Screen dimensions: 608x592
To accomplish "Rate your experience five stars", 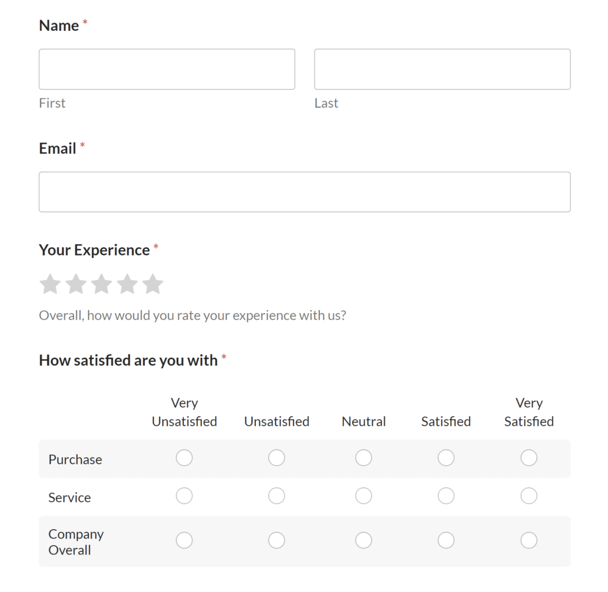I will (153, 284).
